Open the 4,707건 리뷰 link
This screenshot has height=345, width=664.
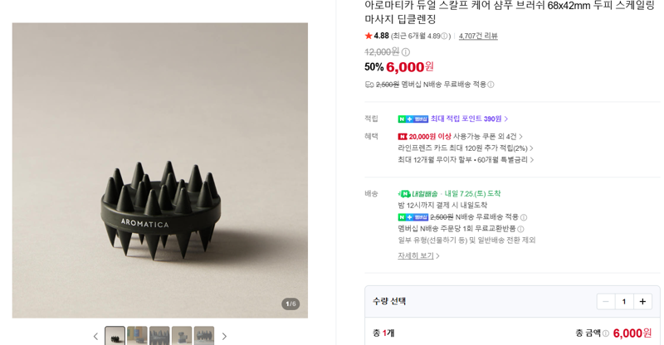pyautogui.click(x=478, y=36)
